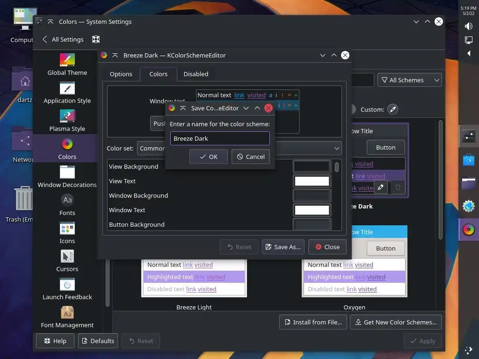Open Cursors settings
The width and height of the screenshot is (479, 359).
click(x=67, y=261)
